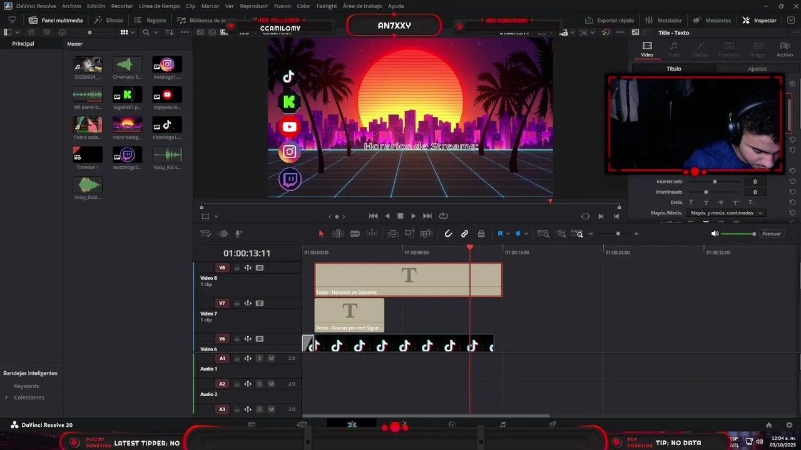Adjust the Interletrado slider
Image resolution: width=801 pixels, height=450 pixels.
tap(715, 182)
